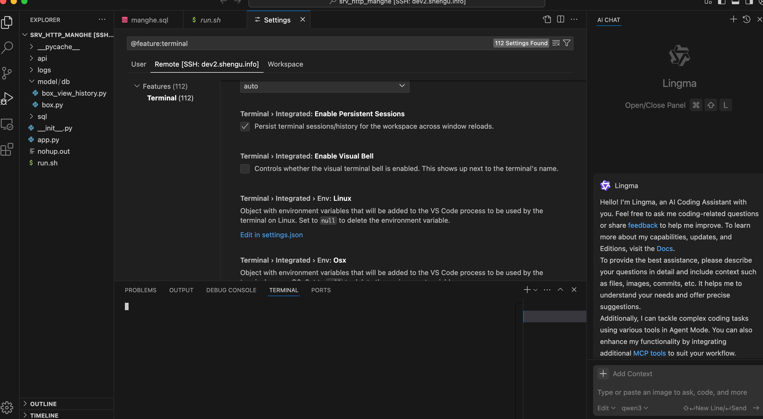
Task: Select the User settings tab
Action: [x=139, y=64]
